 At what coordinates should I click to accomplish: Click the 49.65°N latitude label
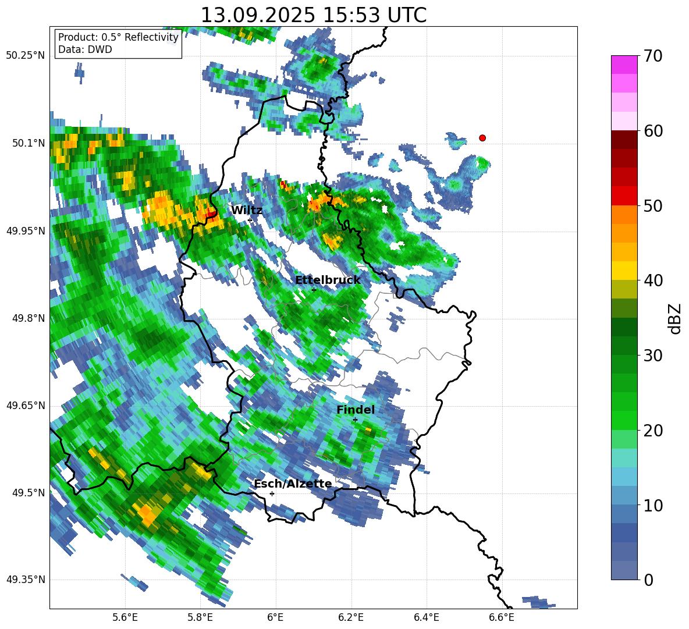click(26, 405)
